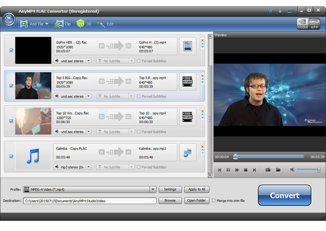Uncheck the Top 10 Wo file checkbox
This screenshot has width=326, height=231.
click(11, 121)
